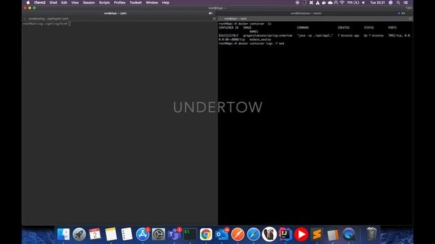Focus the left gatling terminal pane
The width and height of the screenshot is (435, 244).
click(120, 123)
